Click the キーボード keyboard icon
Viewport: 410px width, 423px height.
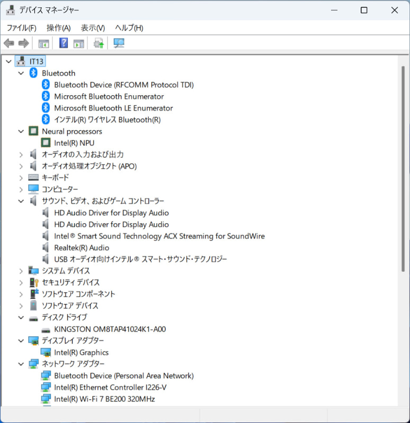pyautogui.click(x=33, y=177)
